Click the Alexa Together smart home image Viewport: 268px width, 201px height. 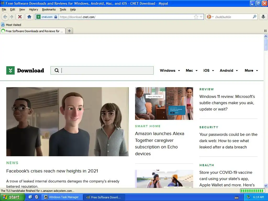point(164,103)
